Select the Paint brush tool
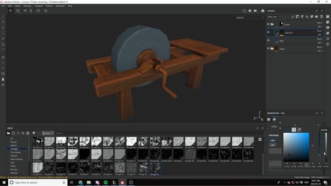 point(3,17)
